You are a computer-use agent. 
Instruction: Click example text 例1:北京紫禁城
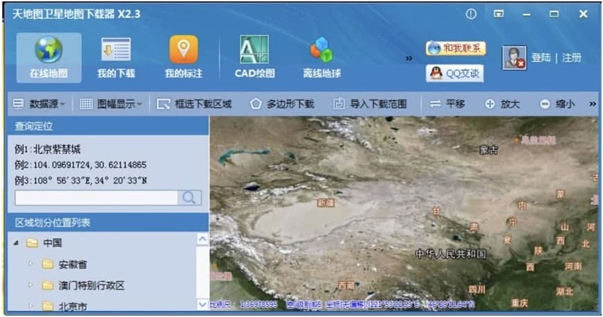[x=48, y=149]
